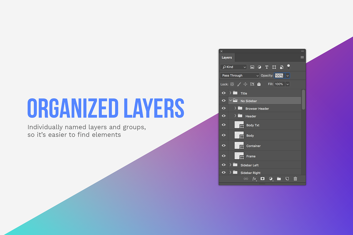Viewport: 353px width, 235px height.
Task: Expand the Header group
Action: (x=235, y=116)
